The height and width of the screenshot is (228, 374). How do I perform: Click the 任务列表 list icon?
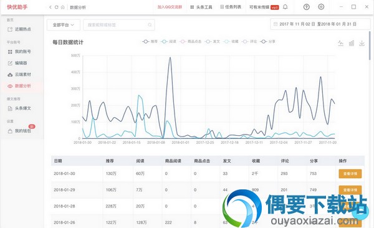[x=222, y=7]
